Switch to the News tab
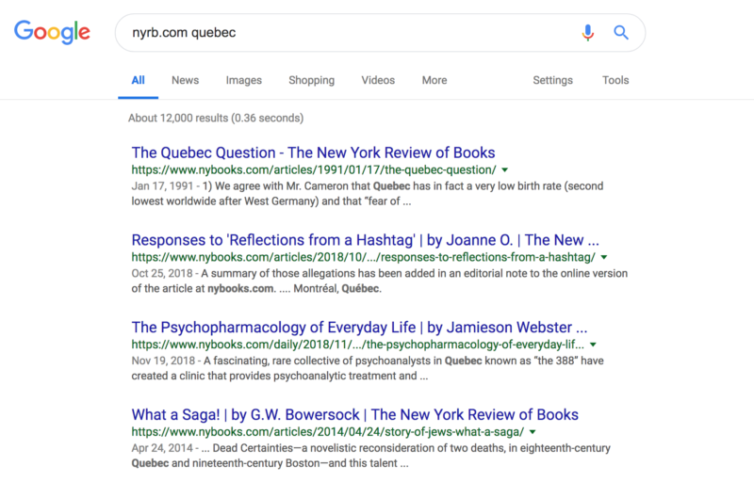 point(185,80)
